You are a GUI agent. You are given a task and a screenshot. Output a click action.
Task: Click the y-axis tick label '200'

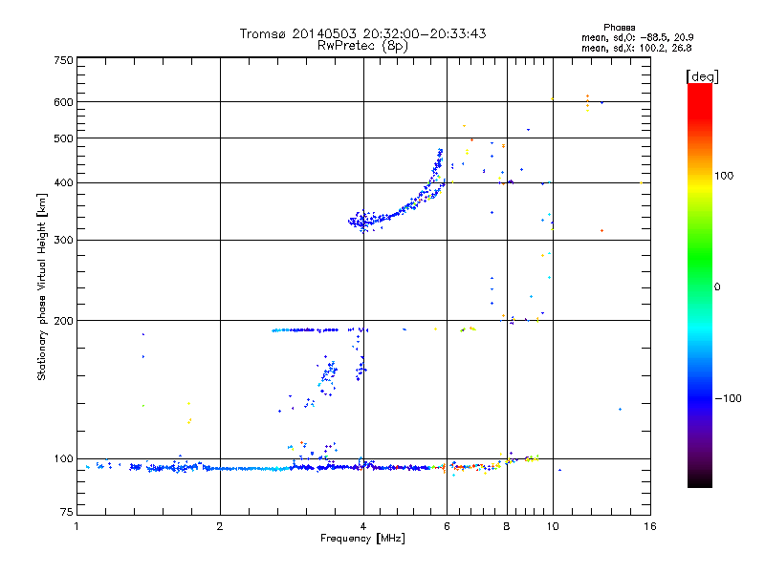pyautogui.click(x=63, y=321)
